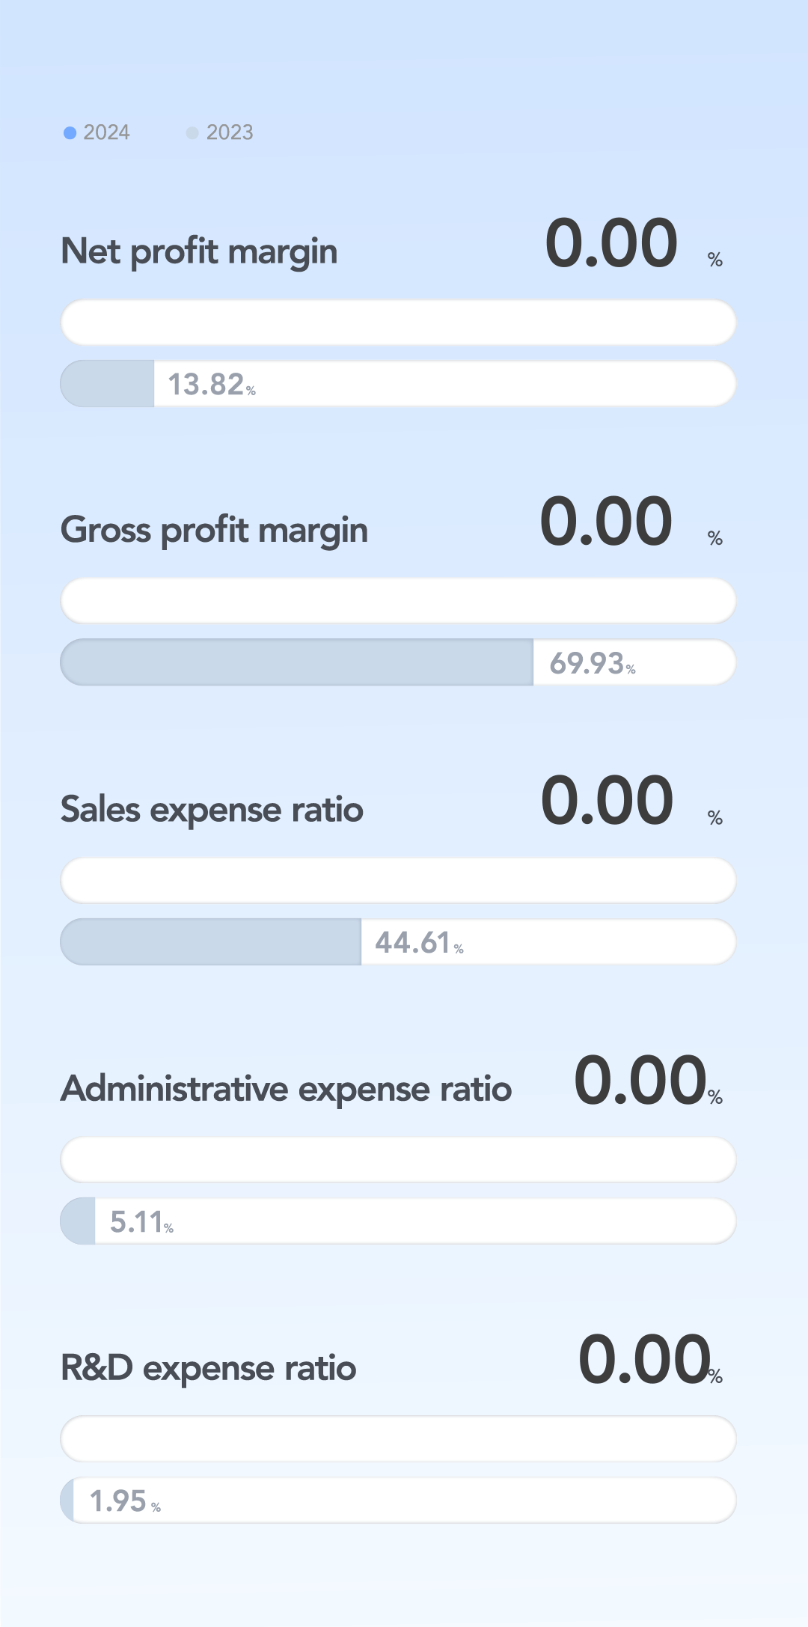This screenshot has width=808, height=1627.
Task: Click the 69.93% value label
Action: tap(592, 663)
